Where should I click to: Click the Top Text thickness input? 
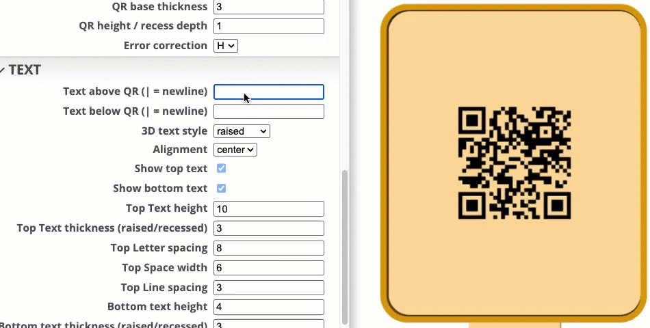tap(268, 228)
